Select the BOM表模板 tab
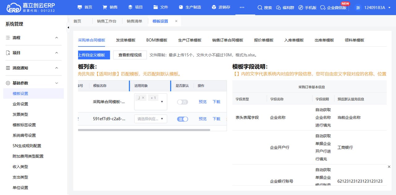This screenshot has width=396, height=195. [157, 40]
